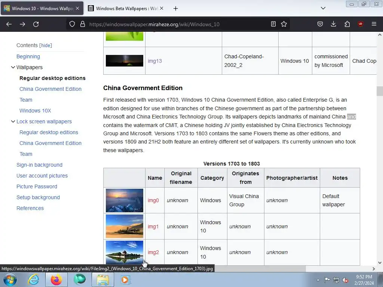Open Regular desktop editions under Lock screen
The height and width of the screenshot is (287, 383).
point(49,132)
